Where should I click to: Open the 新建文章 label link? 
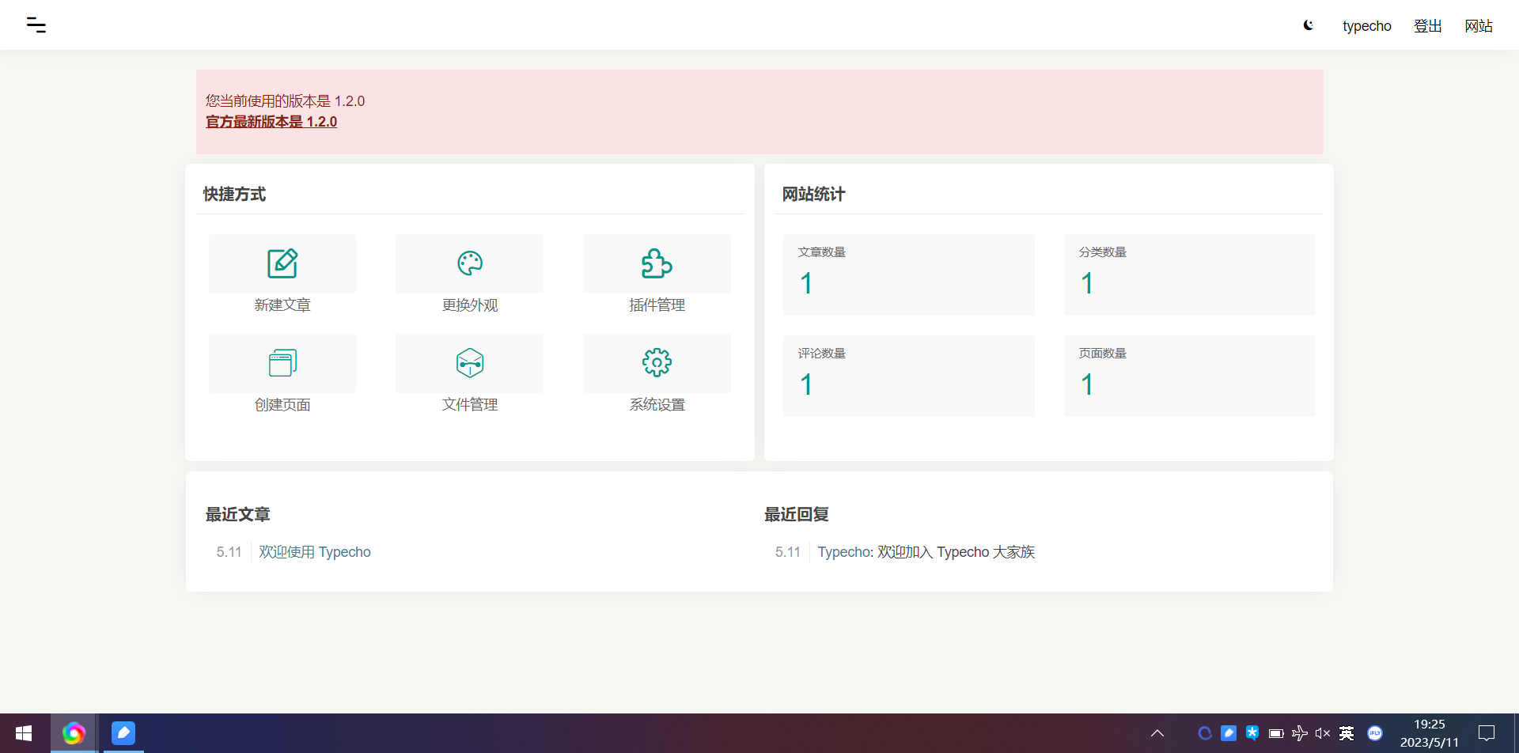coord(282,305)
